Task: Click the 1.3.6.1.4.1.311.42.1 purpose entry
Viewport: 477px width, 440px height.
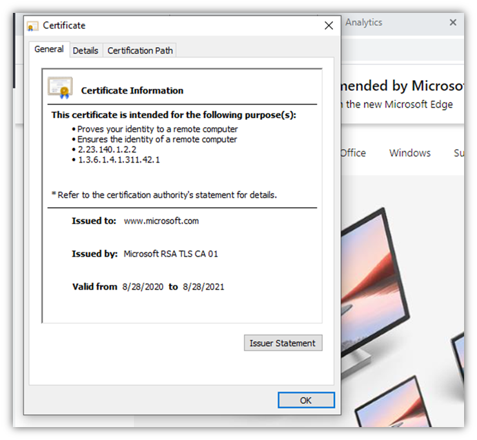Action: pyautogui.click(x=119, y=159)
